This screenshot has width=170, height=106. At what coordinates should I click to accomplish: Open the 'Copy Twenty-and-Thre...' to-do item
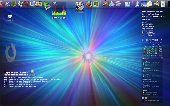point(152,101)
